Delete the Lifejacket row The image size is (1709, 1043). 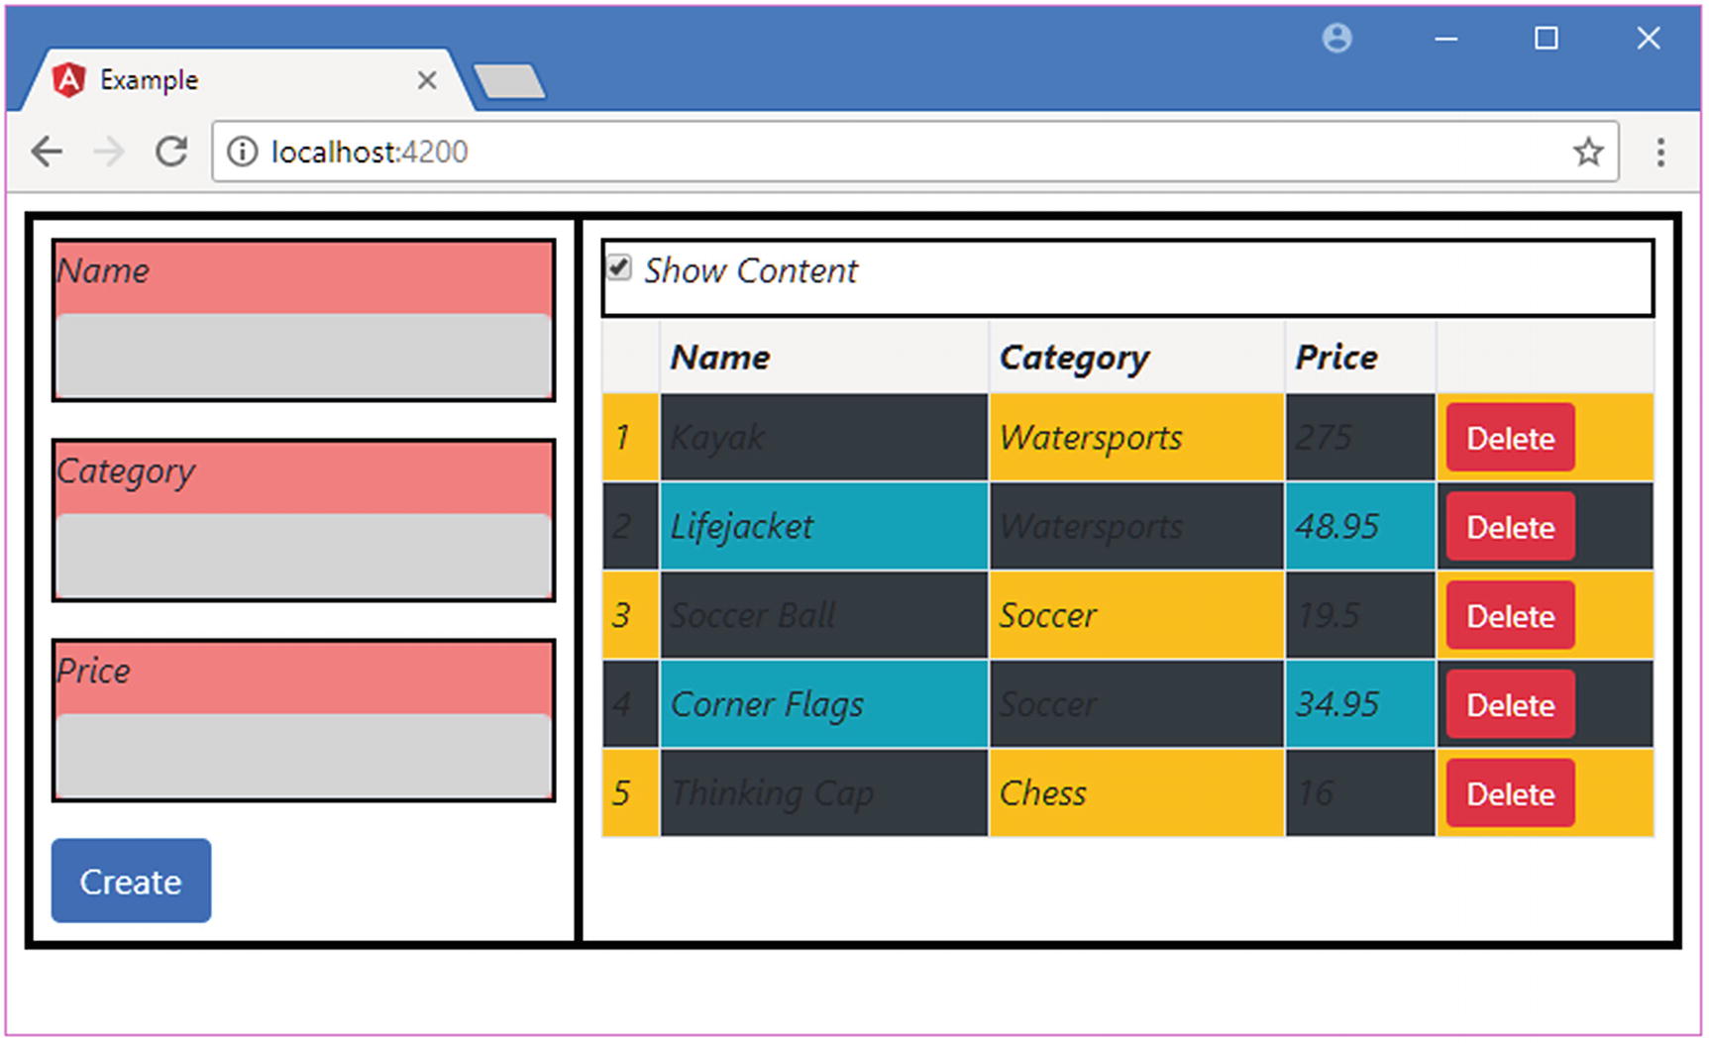pos(1510,527)
